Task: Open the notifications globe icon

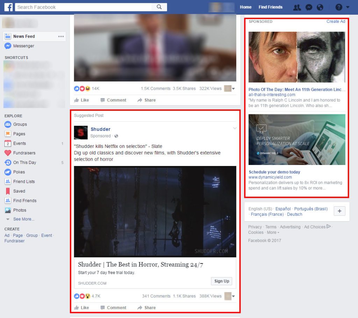Action: point(320,7)
